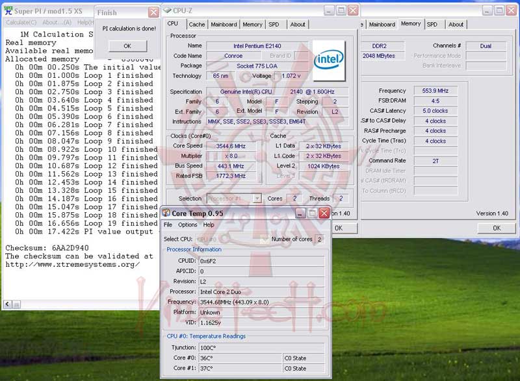
Task: Minimize the Core Temp window
Action: click(x=300, y=214)
